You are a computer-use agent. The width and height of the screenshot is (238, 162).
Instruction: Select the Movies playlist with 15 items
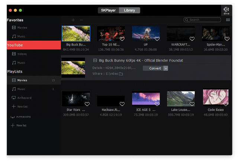click(22, 80)
